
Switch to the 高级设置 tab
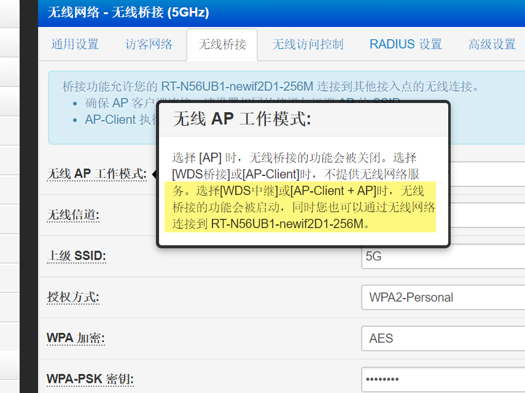point(492,44)
